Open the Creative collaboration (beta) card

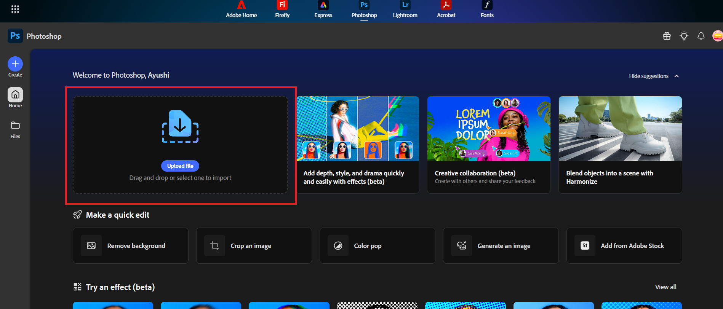click(x=489, y=145)
